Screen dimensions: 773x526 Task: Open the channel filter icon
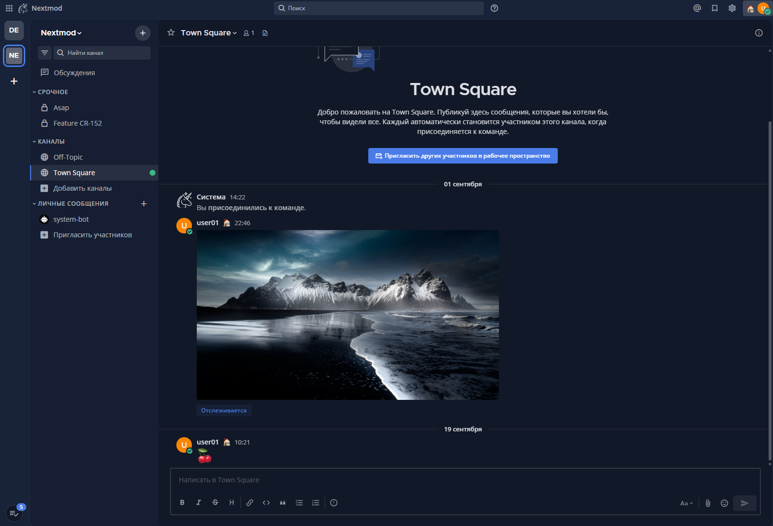pyautogui.click(x=45, y=53)
